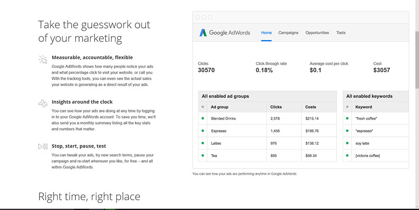Click the 2,578 clicks value
Screen dimensions: 419x210
coord(275,118)
